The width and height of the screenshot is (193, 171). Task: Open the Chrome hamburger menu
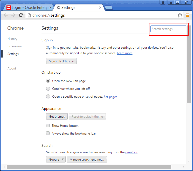pos(187,15)
